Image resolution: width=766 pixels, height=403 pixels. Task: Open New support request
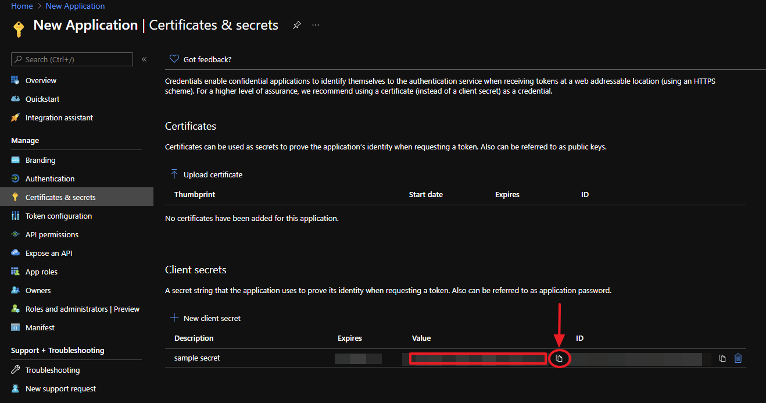point(60,388)
